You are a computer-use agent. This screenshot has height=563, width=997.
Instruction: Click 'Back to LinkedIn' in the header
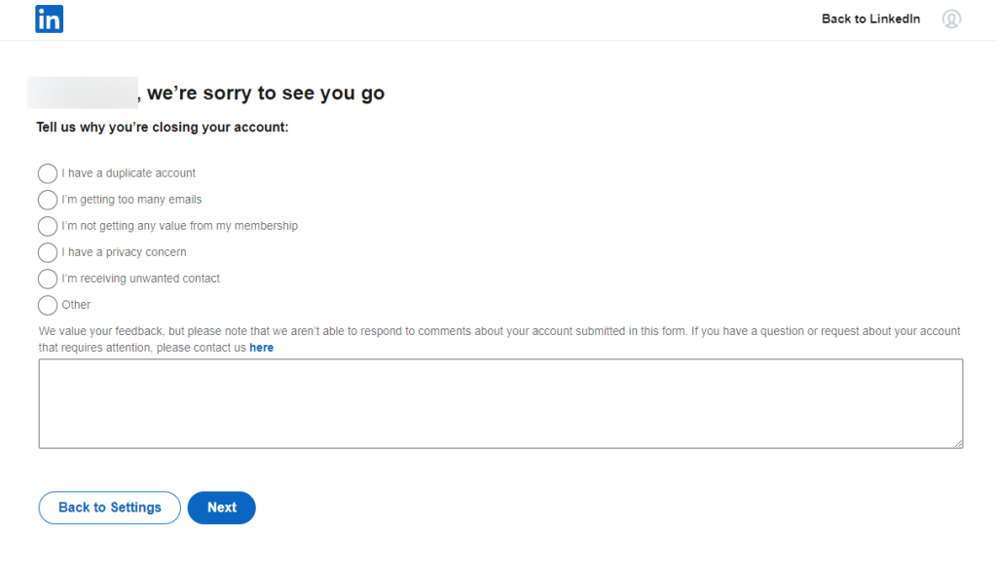click(x=869, y=19)
